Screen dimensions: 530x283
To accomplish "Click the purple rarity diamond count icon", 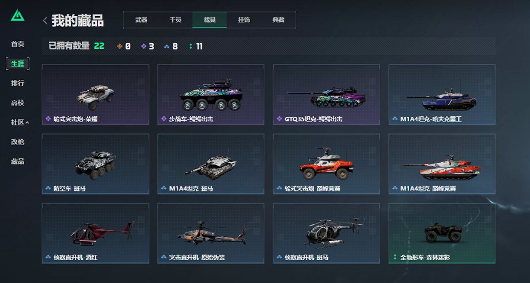I will click(143, 47).
